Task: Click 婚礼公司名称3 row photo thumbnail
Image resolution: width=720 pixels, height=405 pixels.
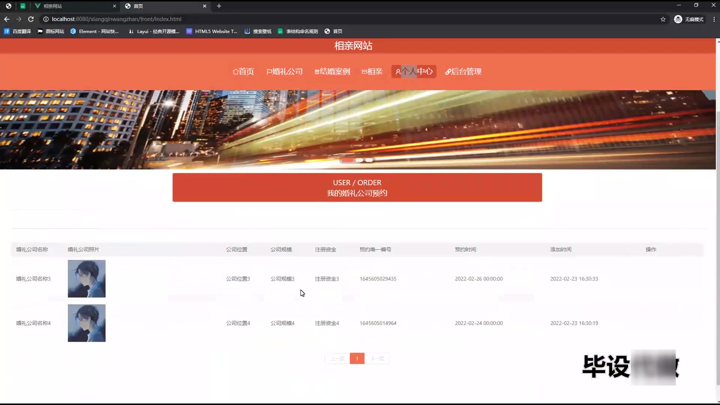Action: [x=87, y=279]
